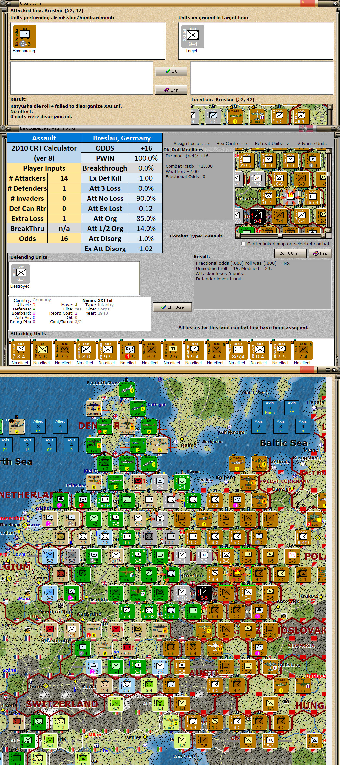
Task: Select destroyed XXI Inf unit under Defending Units
Action: coord(21,274)
